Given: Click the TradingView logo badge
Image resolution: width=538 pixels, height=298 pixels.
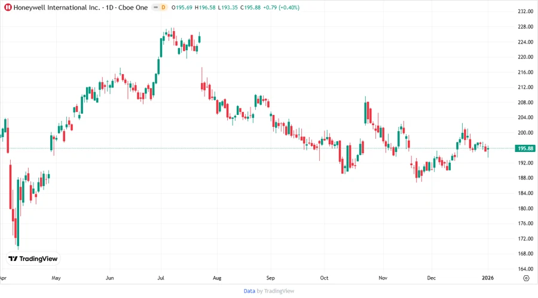Looking at the screenshot, I should coord(33,259).
